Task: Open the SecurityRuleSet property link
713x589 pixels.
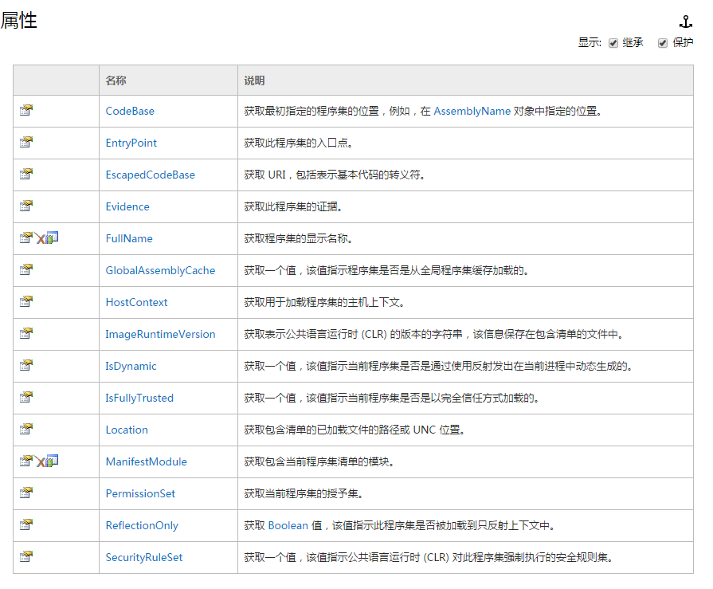Action: [144, 557]
